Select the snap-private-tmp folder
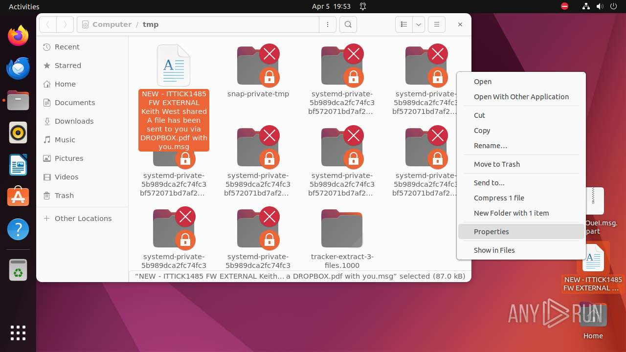The width and height of the screenshot is (626, 352). (258, 72)
